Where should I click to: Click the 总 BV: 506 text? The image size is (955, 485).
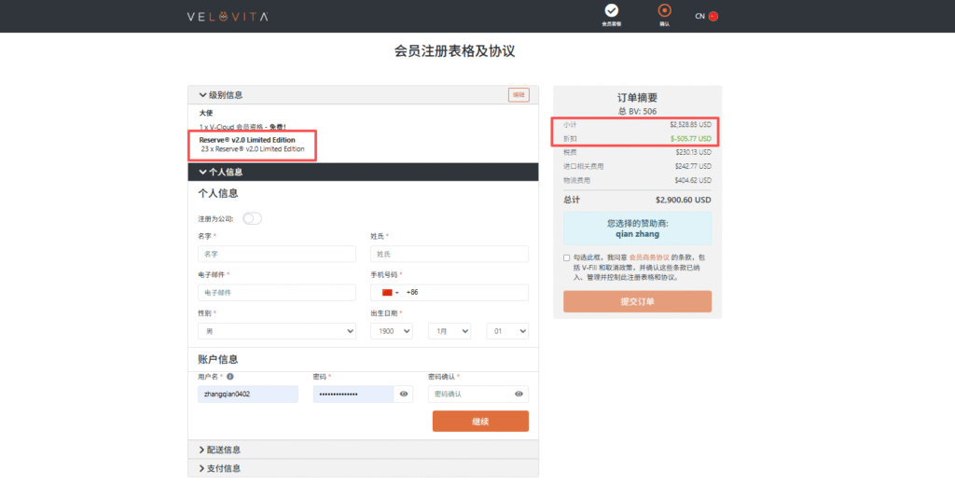point(637,112)
